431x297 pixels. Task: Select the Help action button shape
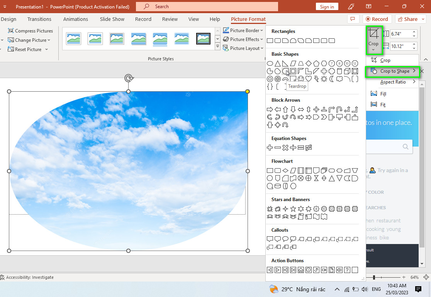pyautogui.click(x=347, y=270)
